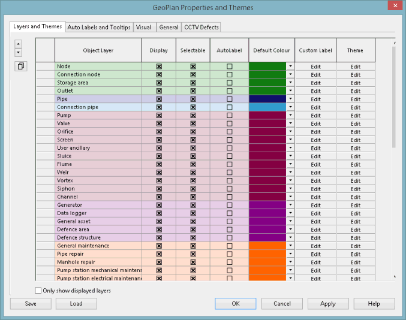
Task: Toggle Selectable checkbox for Weir layer
Action: pos(193,173)
